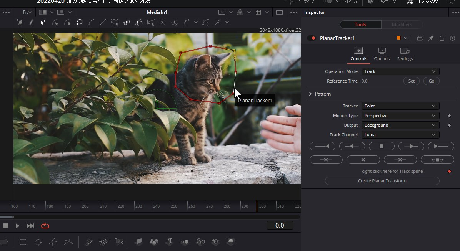460x251 pixels.
Task: Add an Ellipse mask from the toolbar
Action: (x=38, y=242)
